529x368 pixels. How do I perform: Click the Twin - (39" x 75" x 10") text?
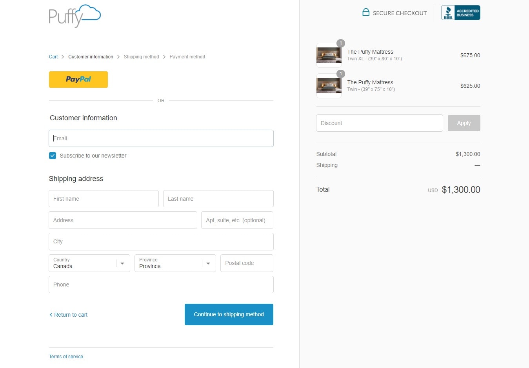371,89
